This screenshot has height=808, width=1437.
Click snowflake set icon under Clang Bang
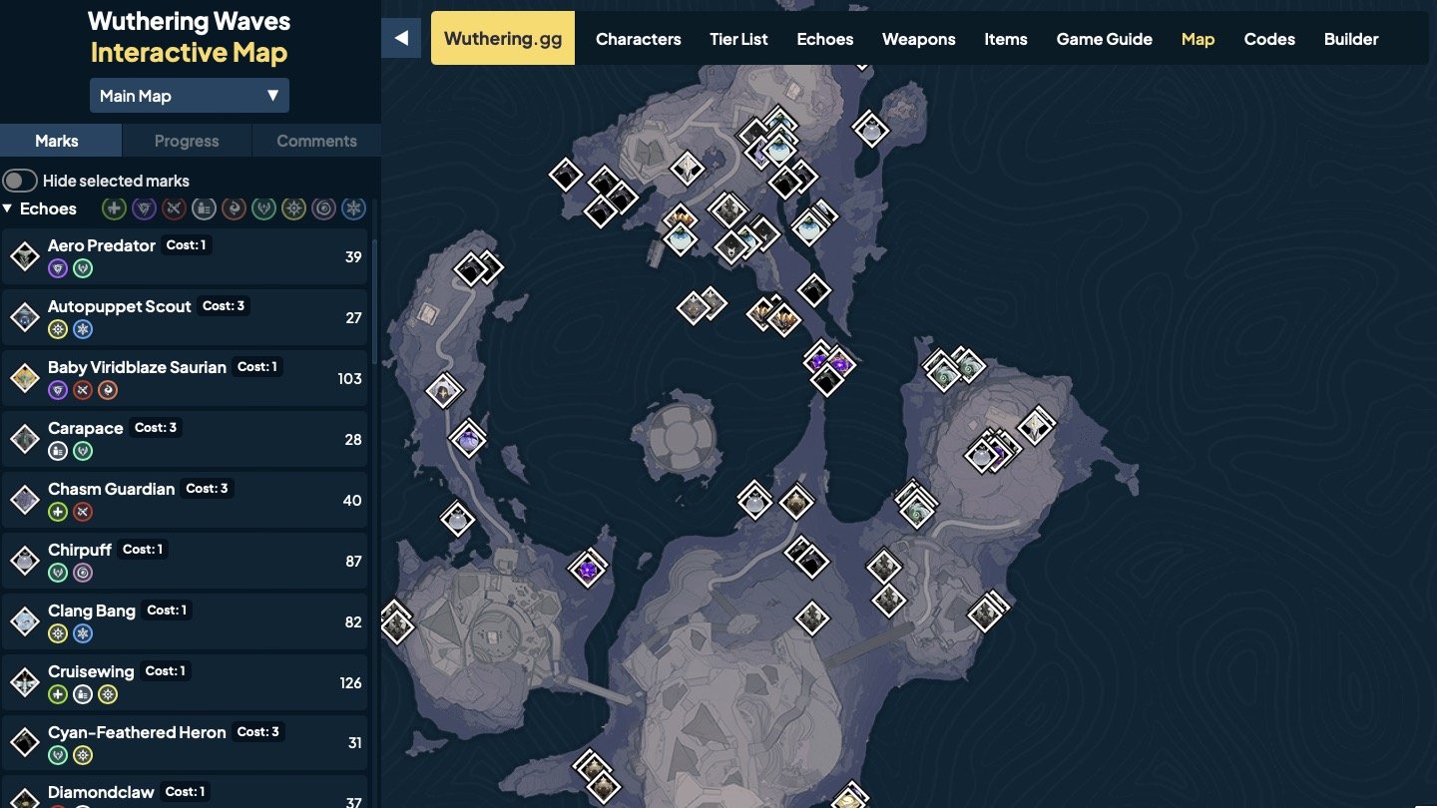(x=83, y=633)
